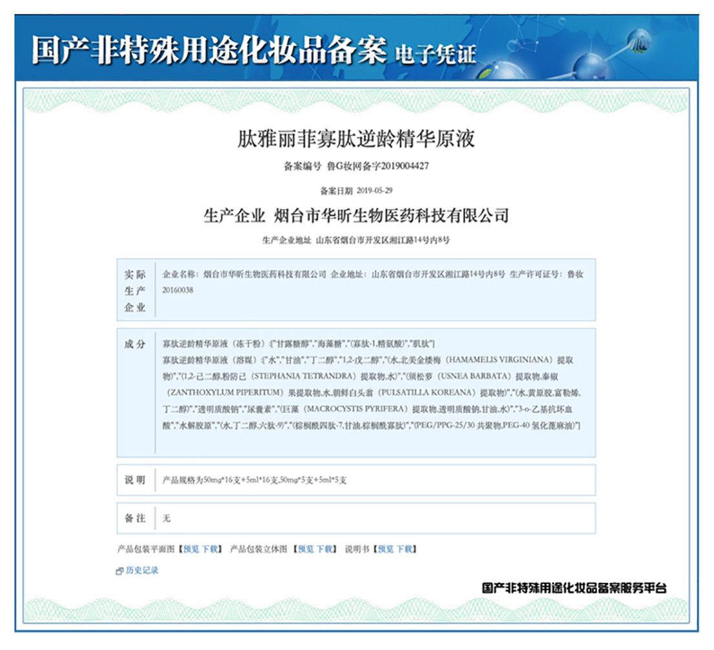
Task: Preview the 产品包装平面图 image
Action: pos(191,549)
